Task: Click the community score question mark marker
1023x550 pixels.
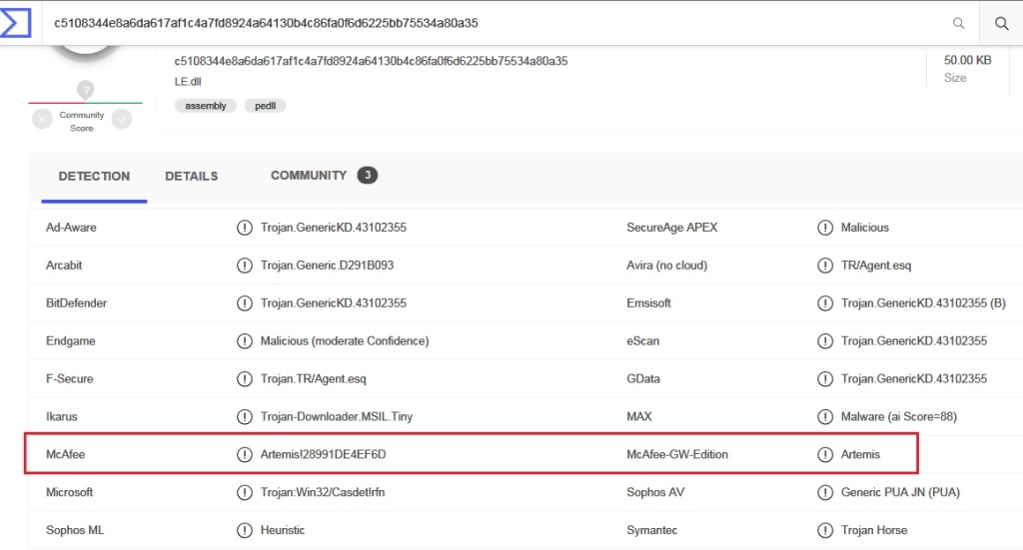Action: coord(86,90)
